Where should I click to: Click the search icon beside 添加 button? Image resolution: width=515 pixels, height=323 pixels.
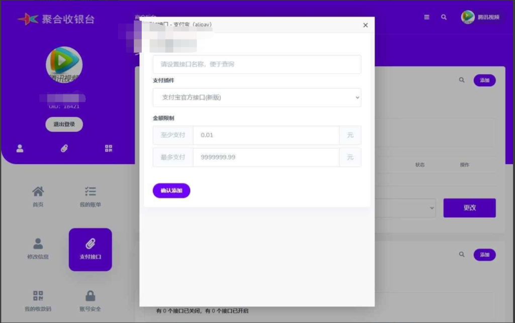(x=462, y=80)
